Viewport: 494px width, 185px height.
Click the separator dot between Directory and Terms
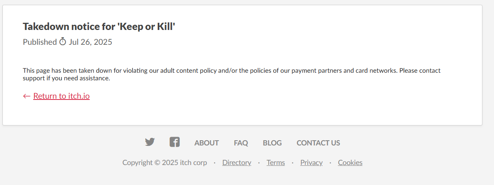(x=259, y=163)
